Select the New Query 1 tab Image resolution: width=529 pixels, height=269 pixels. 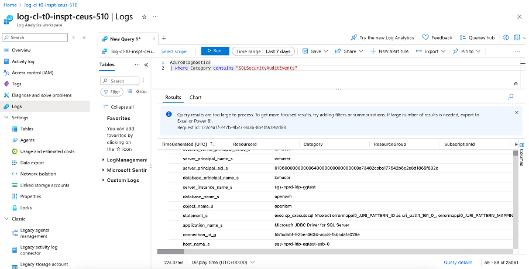click(125, 39)
